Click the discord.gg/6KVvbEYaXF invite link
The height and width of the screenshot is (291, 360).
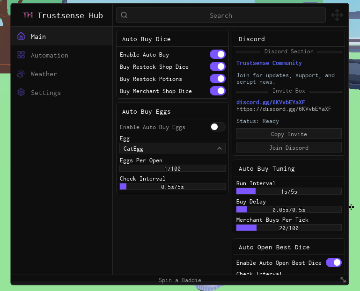[271, 102]
